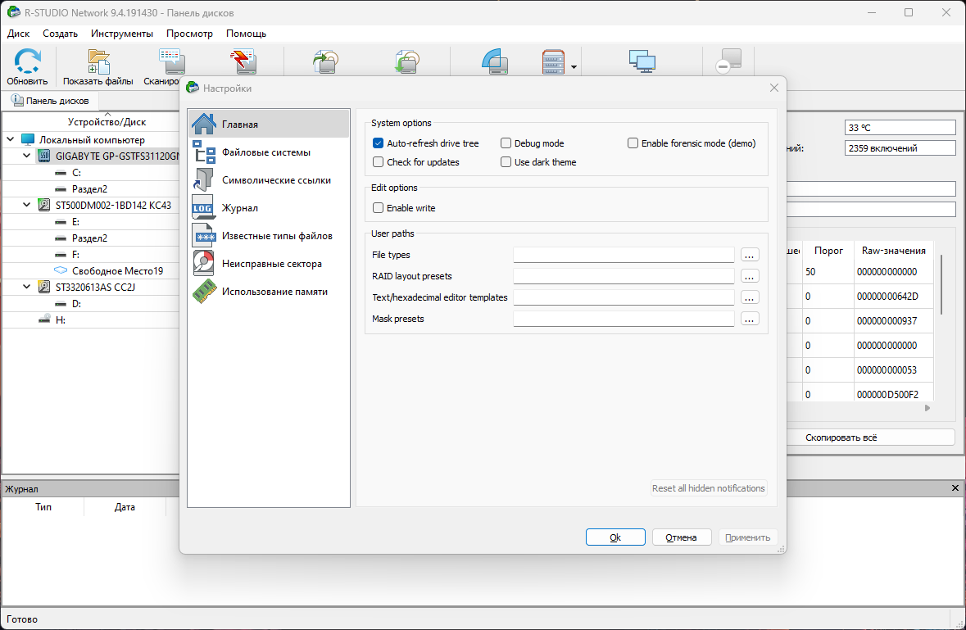Select partition E: in the drive tree
The height and width of the screenshot is (630, 966).
point(75,222)
